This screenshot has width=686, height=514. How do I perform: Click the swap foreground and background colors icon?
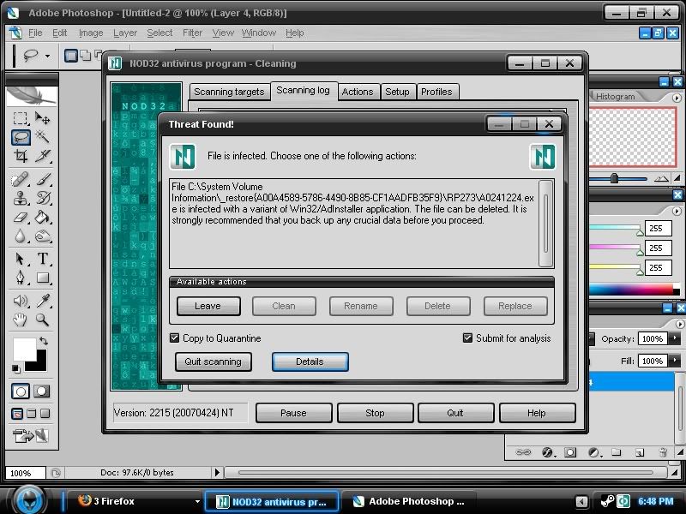[x=44, y=340]
